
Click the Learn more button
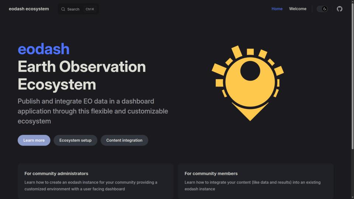[x=34, y=140]
